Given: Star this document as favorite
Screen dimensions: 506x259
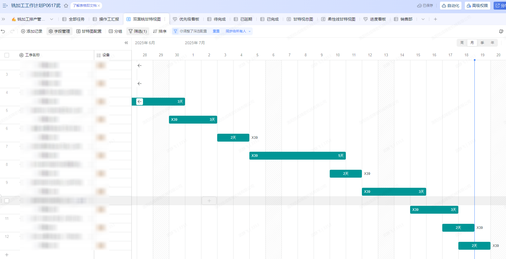Looking at the screenshot, I should tap(66, 6).
